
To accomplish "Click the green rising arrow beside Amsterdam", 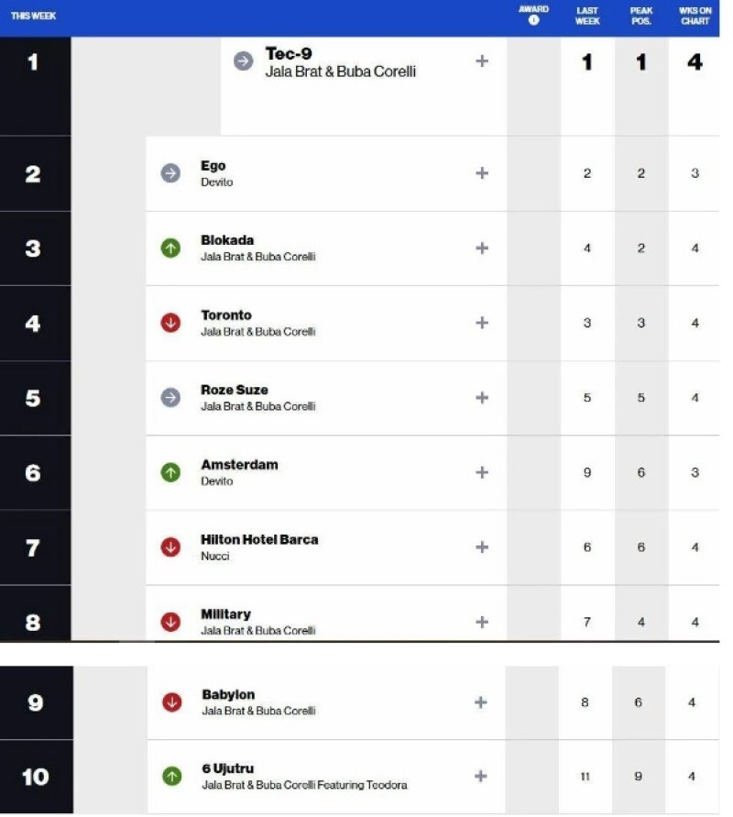I will [170, 472].
